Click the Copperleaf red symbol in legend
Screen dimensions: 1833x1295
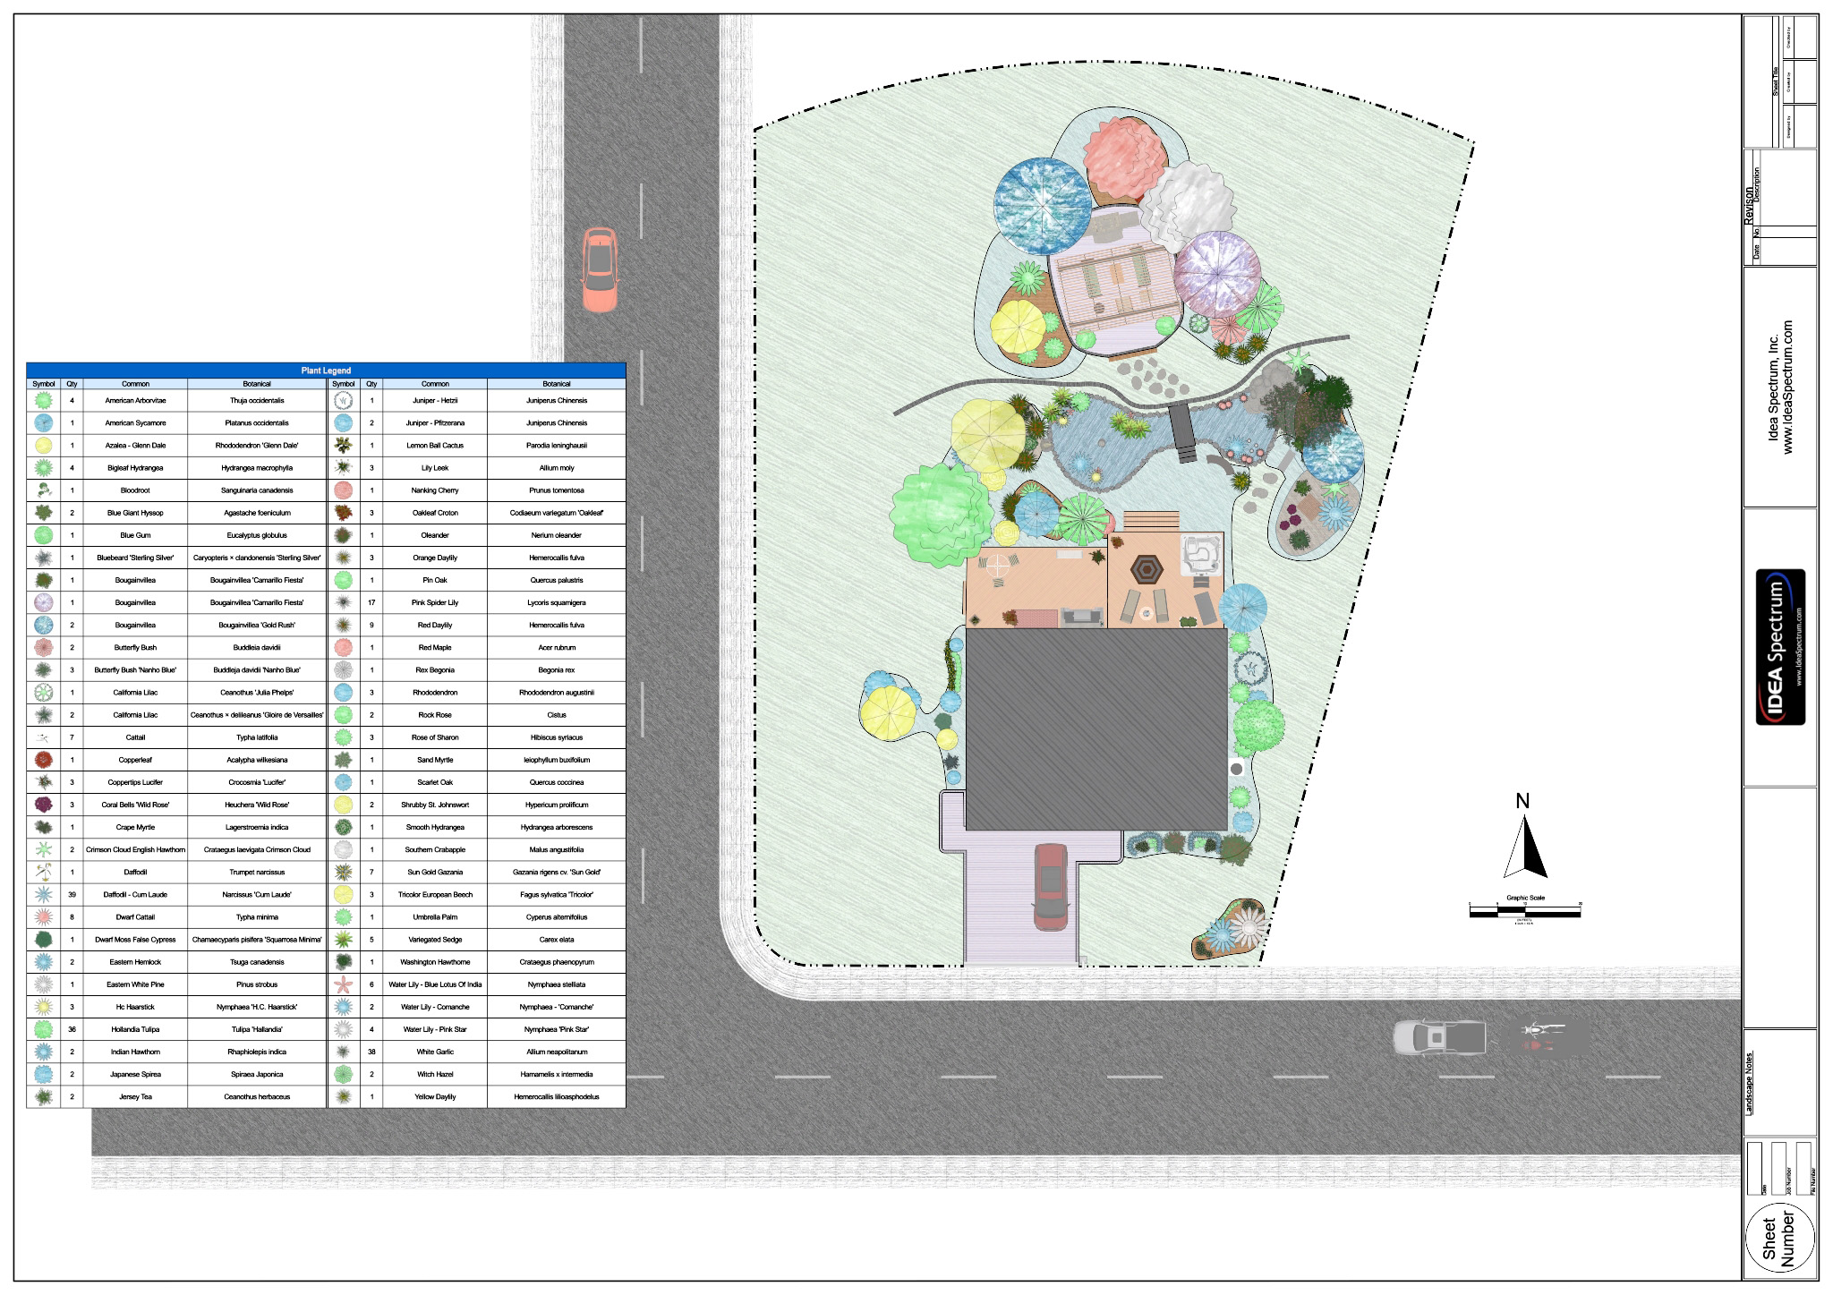[x=43, y=760]
